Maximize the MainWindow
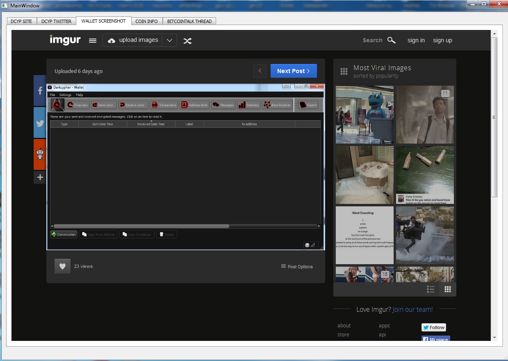 [484, 4]
